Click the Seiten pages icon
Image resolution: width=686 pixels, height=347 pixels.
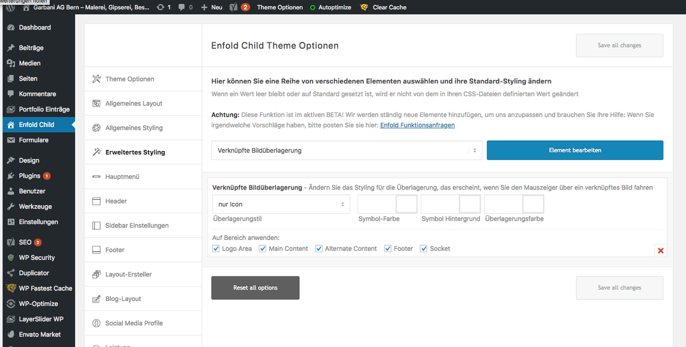(x=11, y=78)
